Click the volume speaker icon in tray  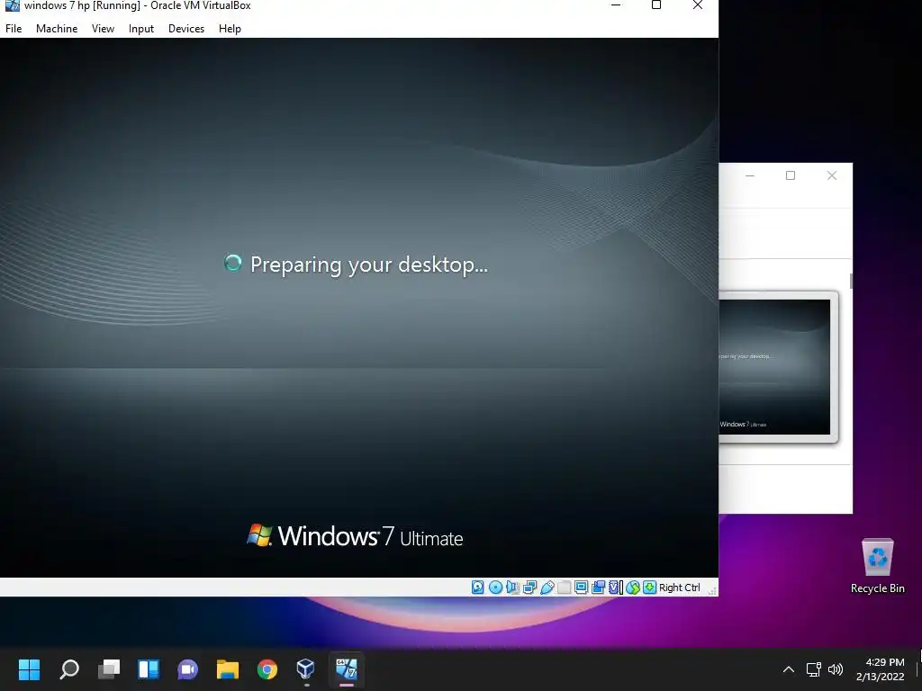(x=835, y=669)
